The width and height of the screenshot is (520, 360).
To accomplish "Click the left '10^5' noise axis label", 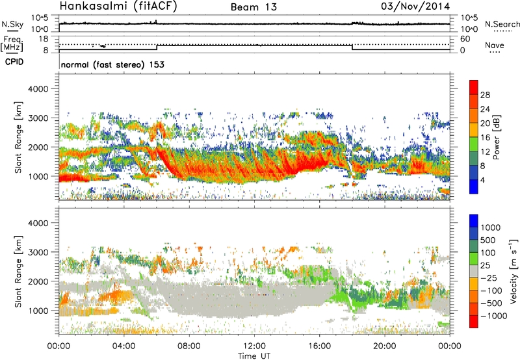I will pyautogui.click(x=40, y=18).
